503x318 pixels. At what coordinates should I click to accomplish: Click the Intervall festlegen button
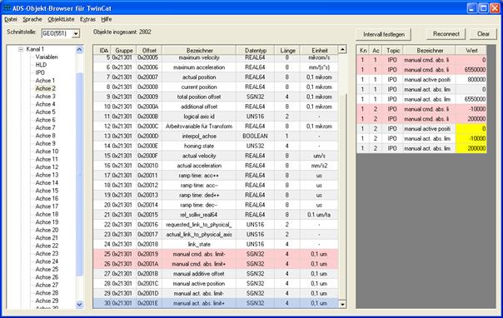pos(384,34)
